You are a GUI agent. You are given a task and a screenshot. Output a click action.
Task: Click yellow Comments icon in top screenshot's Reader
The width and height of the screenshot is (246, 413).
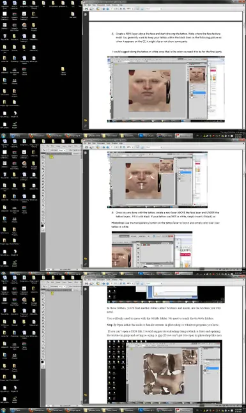pos(86,120)
